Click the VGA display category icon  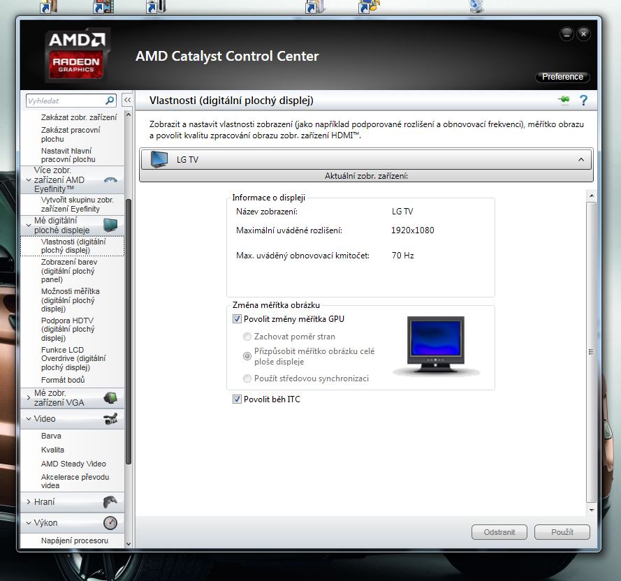[x=110, y=397]
